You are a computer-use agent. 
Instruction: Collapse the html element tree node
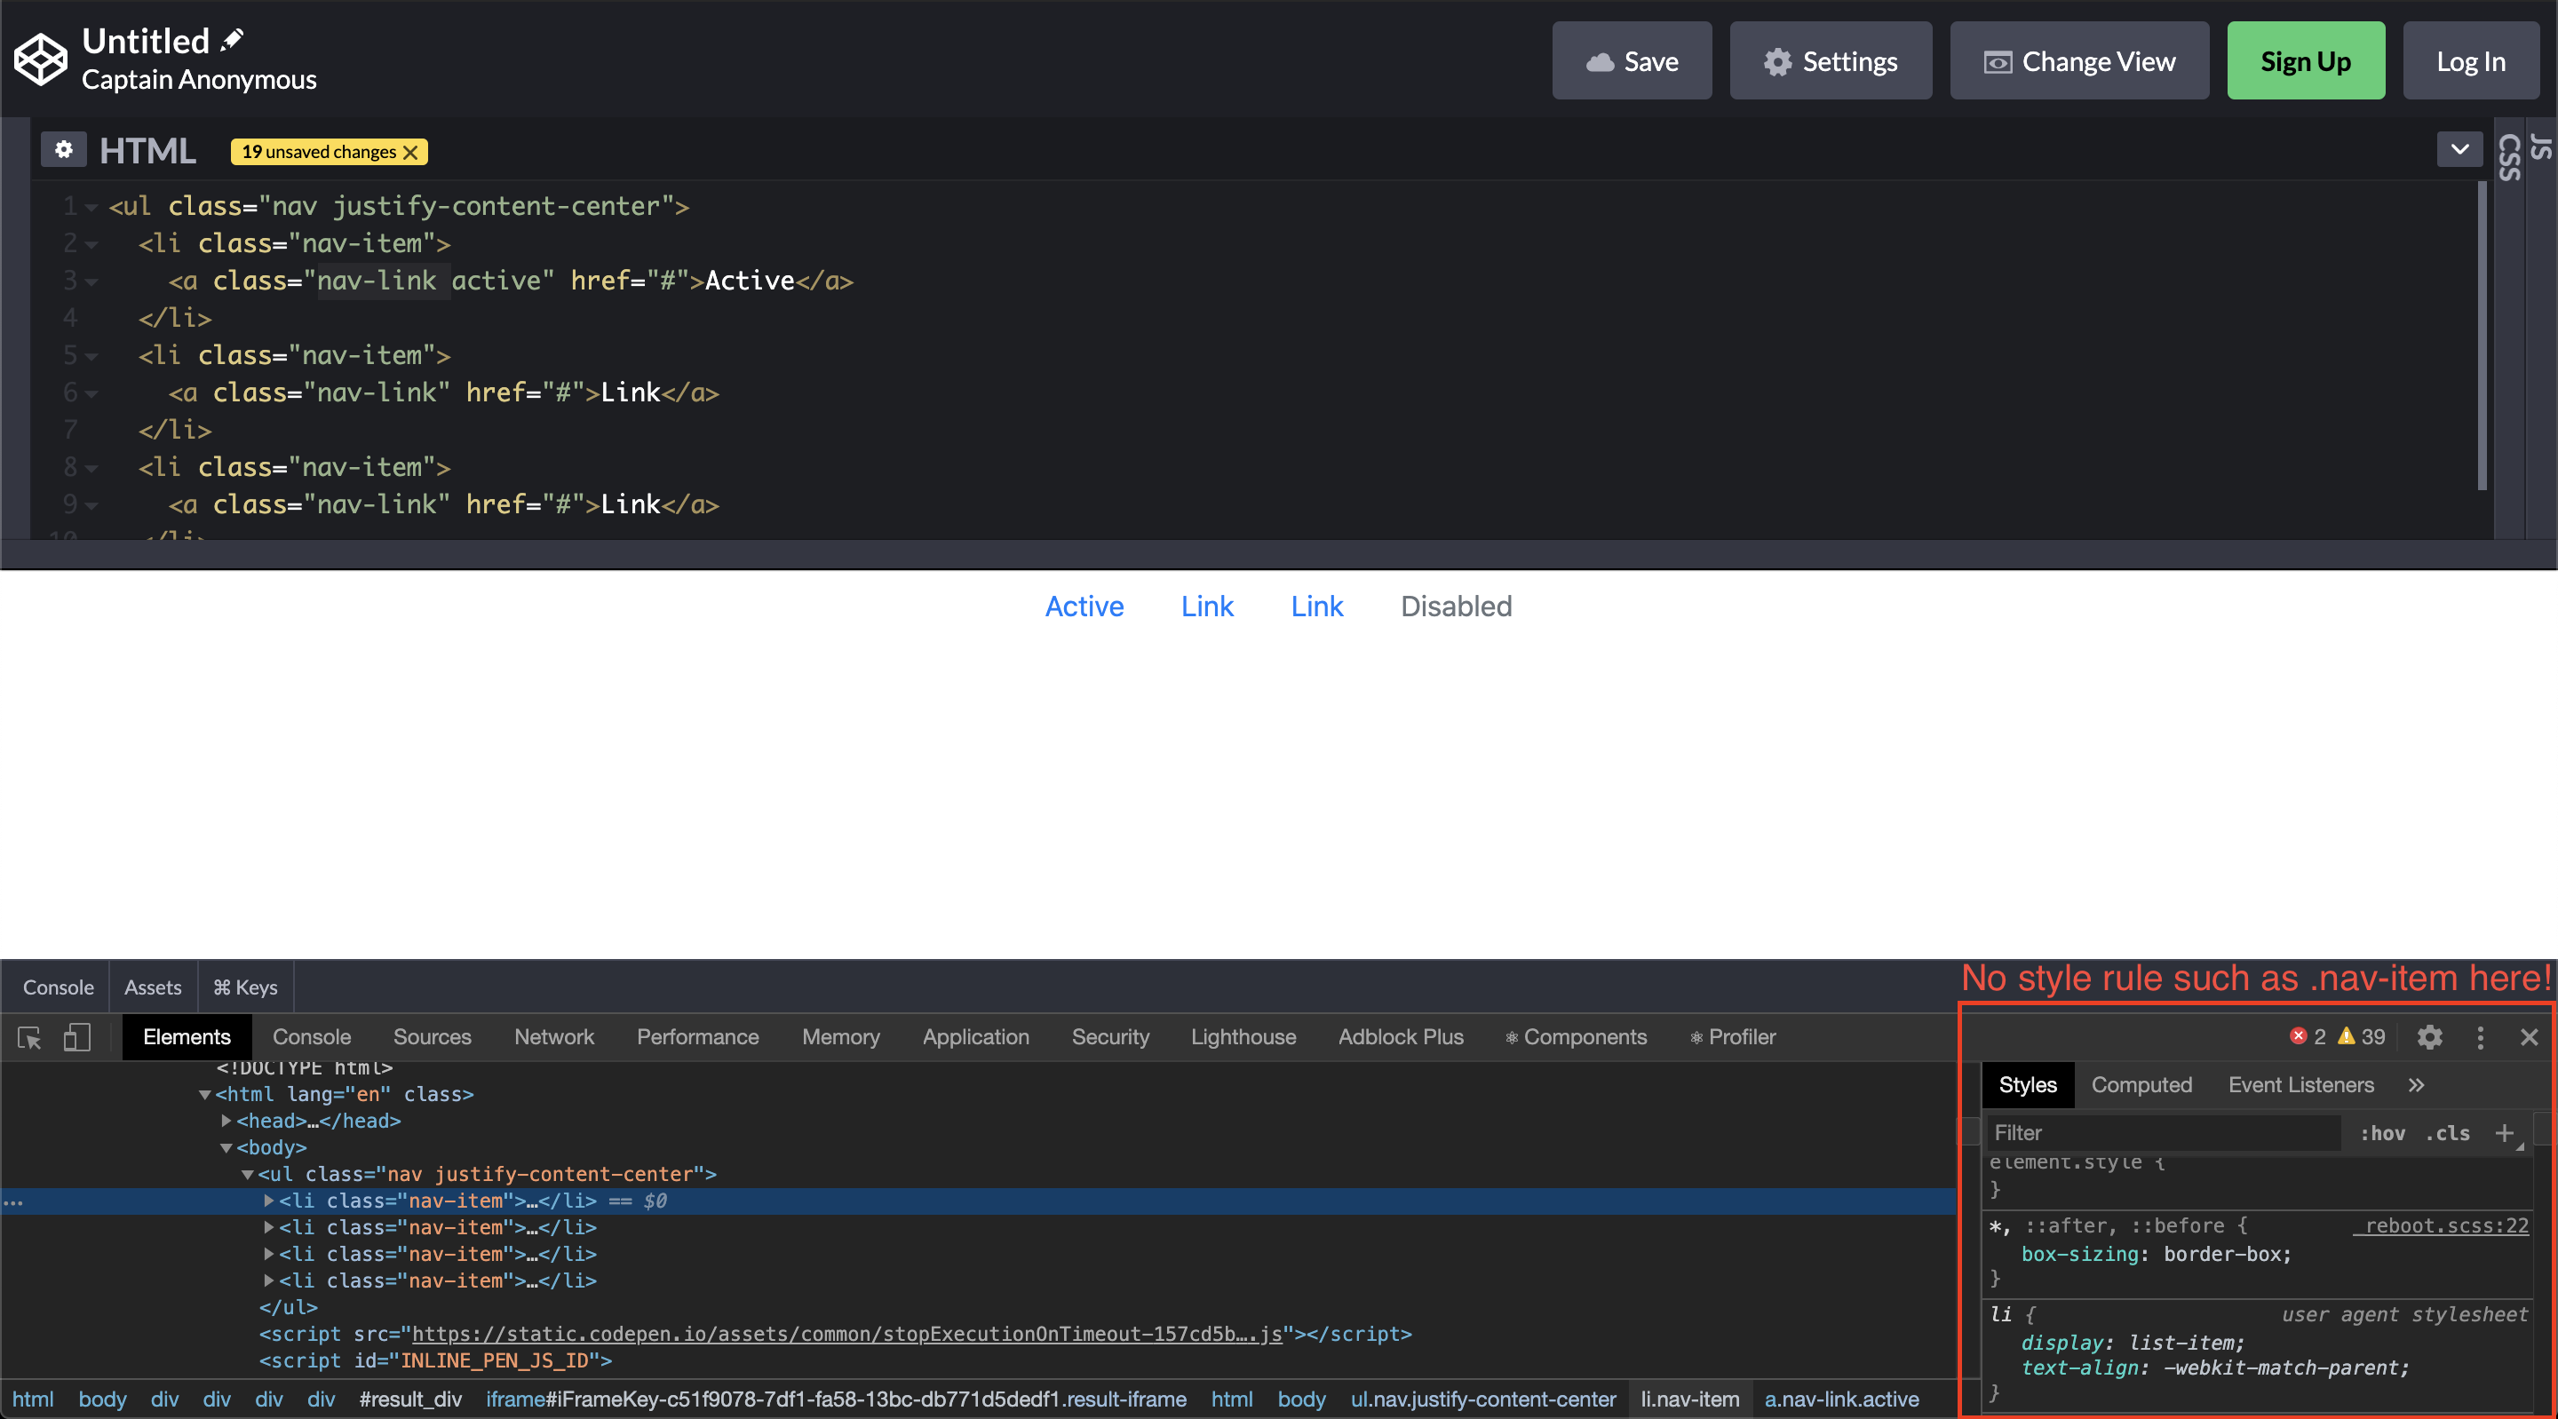tap(204, 1094)
